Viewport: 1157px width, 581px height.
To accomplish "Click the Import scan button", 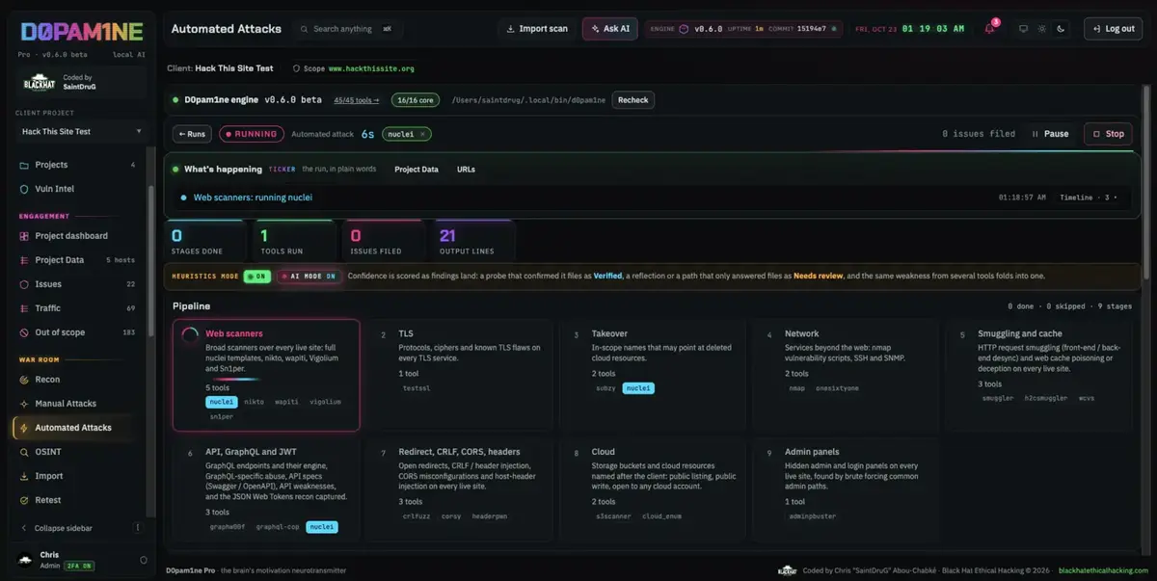I will tap(537, 29).
